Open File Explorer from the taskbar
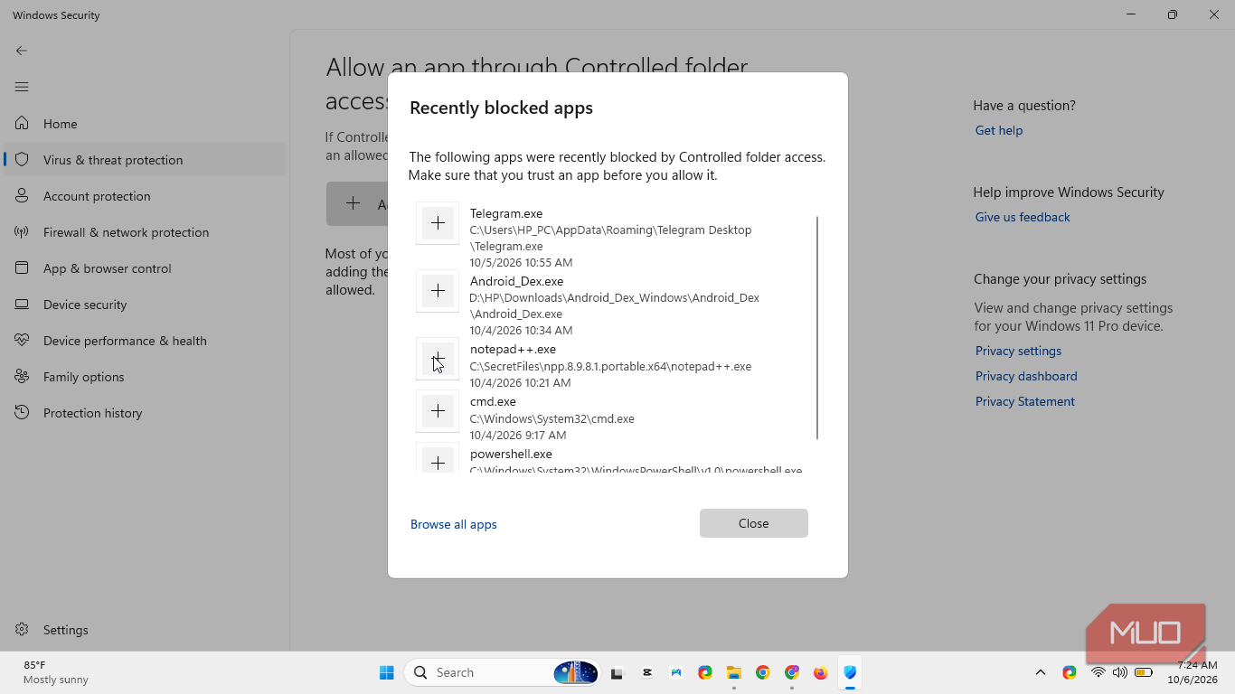Image resolution: width=1235 pixels, height=694 pixels. coord(734,672)
